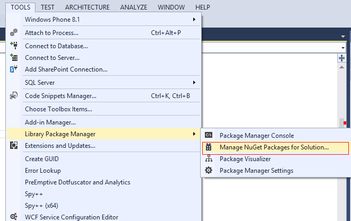The image size is (351, 221).
Task: Open Error Lookup
Action: [x=103, y=170]
